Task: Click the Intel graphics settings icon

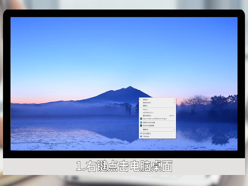Action: [141, 122]
